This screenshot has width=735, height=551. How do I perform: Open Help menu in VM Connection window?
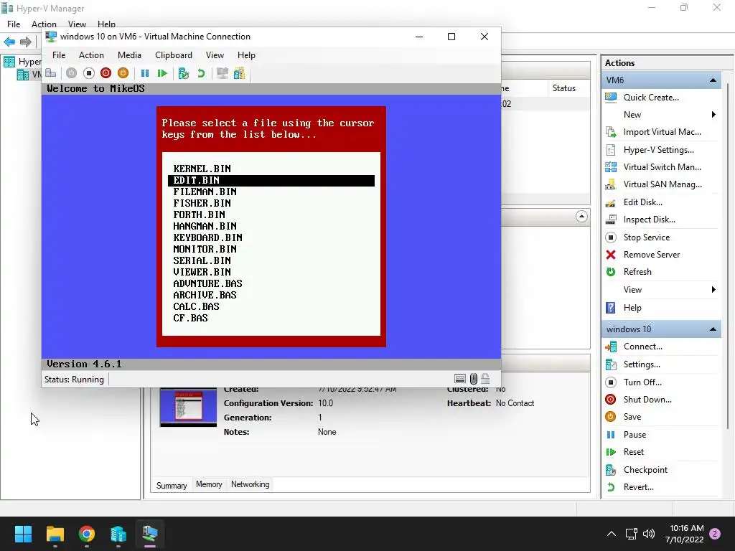pos(246,55)
